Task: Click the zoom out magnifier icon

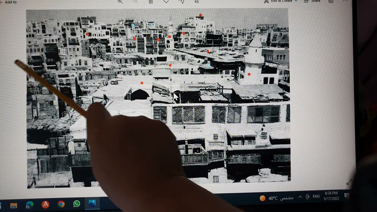Action: tap(135, 1)
